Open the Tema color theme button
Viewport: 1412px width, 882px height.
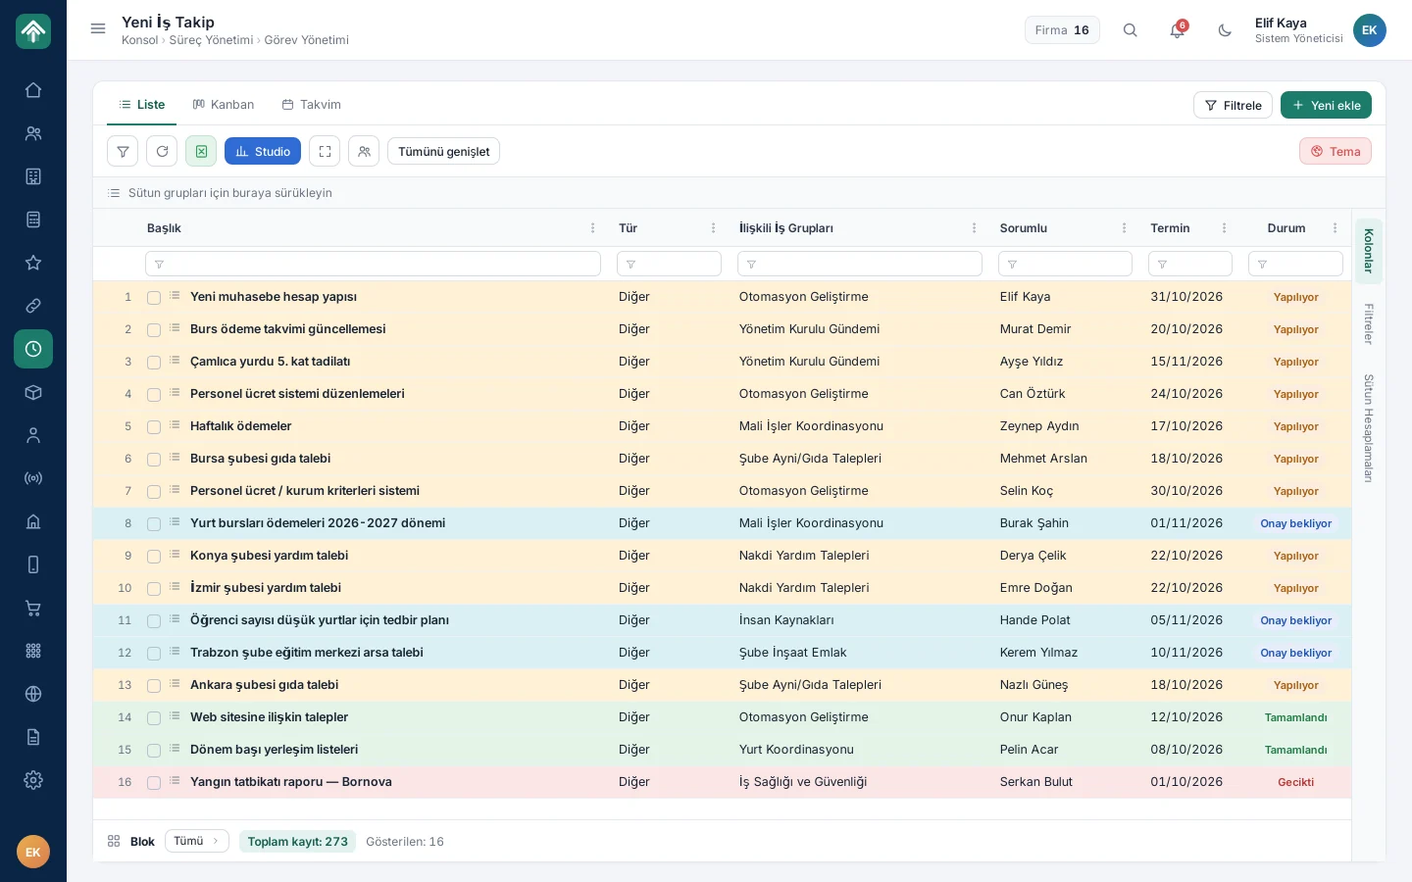(1336, 151)
